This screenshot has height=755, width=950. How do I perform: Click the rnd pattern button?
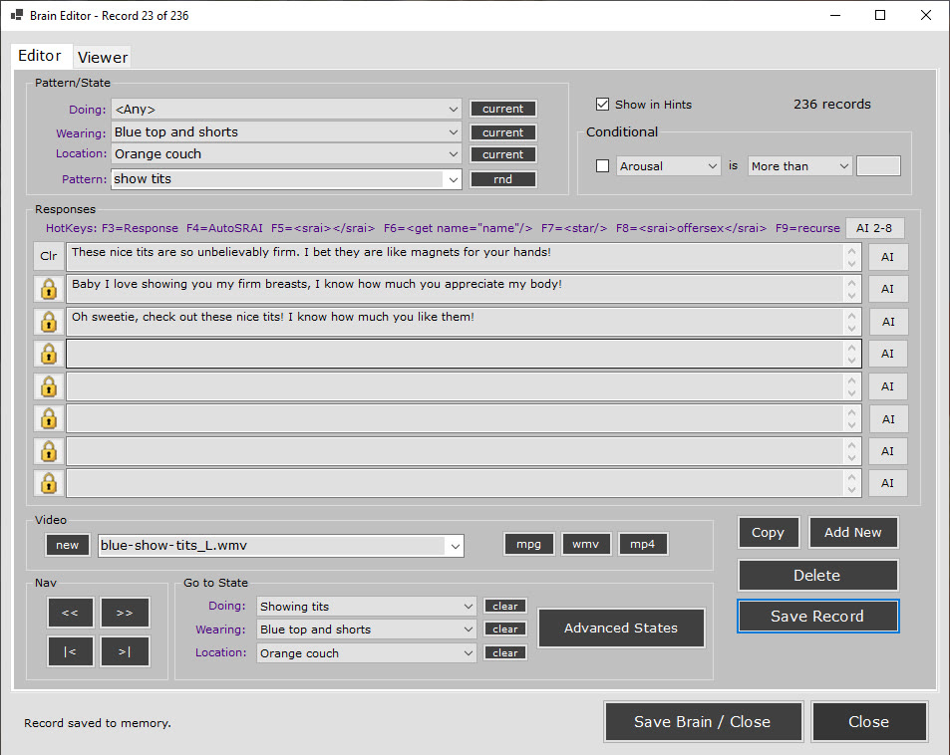pyautogui.click(x=502, y=179)
